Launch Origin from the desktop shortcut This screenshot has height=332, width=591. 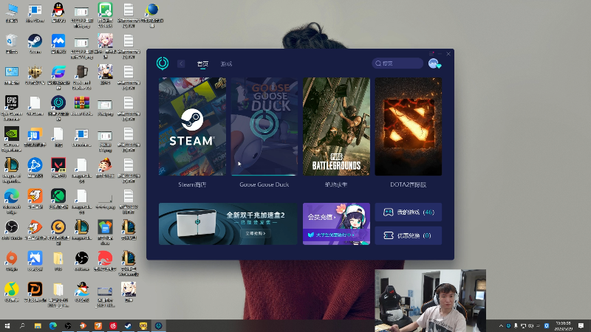coord(12,261)
